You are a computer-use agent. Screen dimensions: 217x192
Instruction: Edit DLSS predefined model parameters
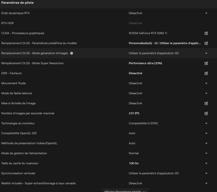[x=206, y=43]
